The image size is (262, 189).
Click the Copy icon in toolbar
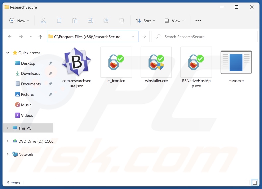(x=59, y=21)
